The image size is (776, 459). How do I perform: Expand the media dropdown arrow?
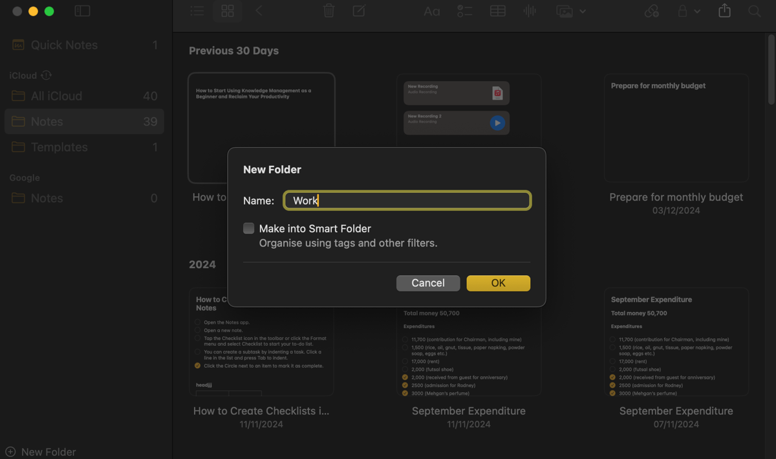(x=583, y=12)
